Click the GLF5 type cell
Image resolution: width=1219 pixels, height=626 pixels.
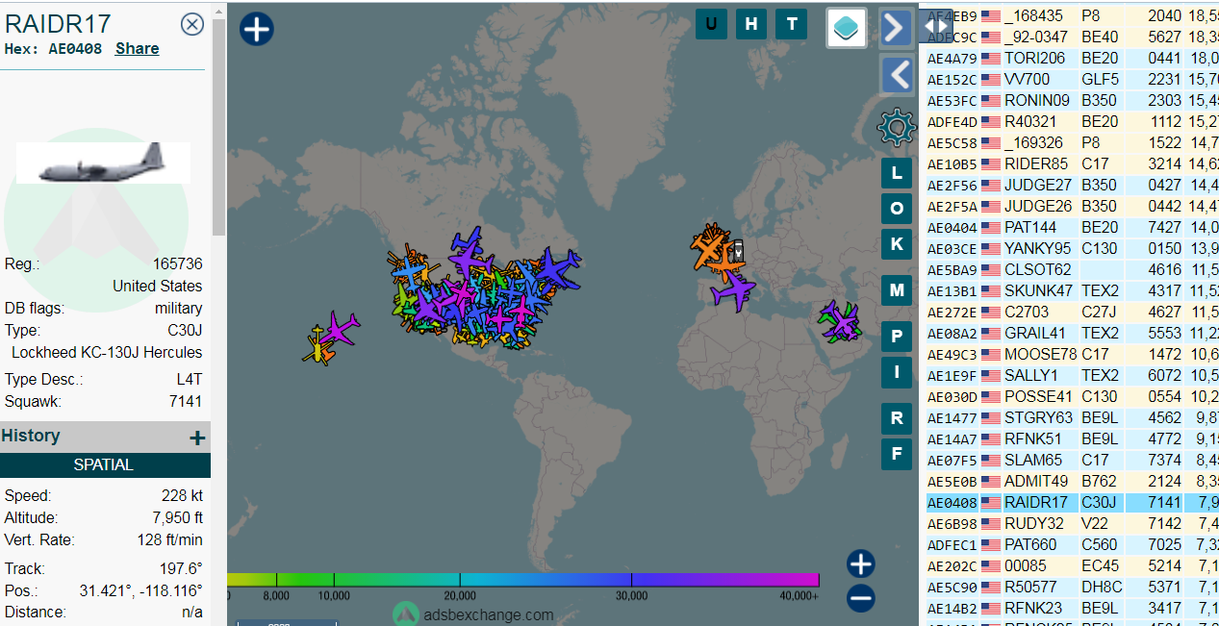pyautogui.click(x=1100, y=79)
